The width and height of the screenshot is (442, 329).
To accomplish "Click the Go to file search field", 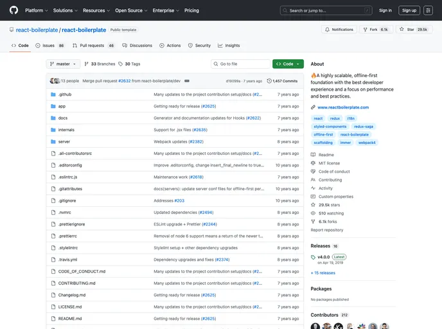I will point(242,64).
